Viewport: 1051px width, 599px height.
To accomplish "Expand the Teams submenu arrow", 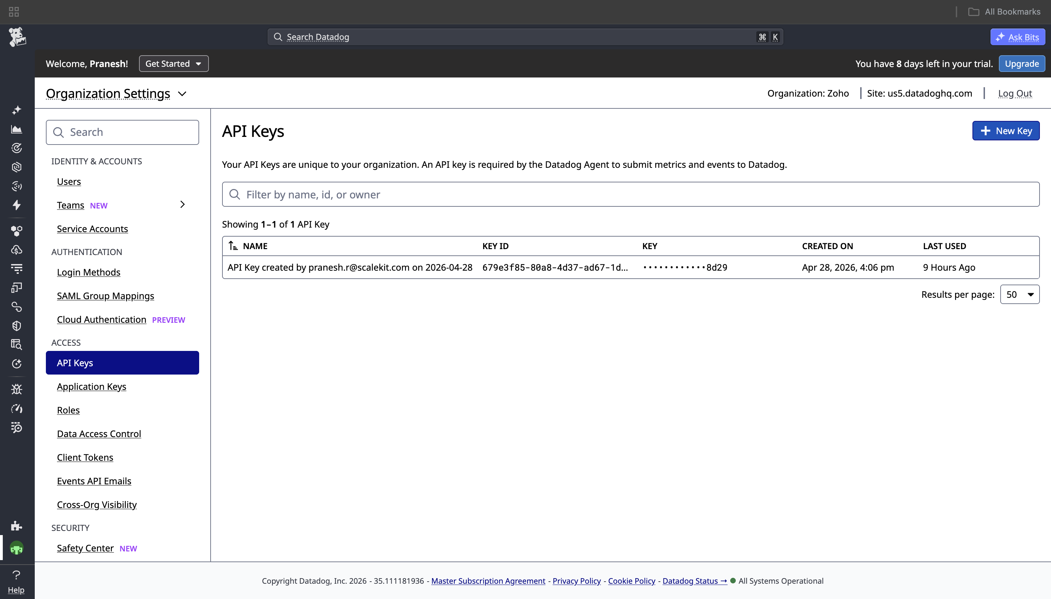I will click(182, 204).
